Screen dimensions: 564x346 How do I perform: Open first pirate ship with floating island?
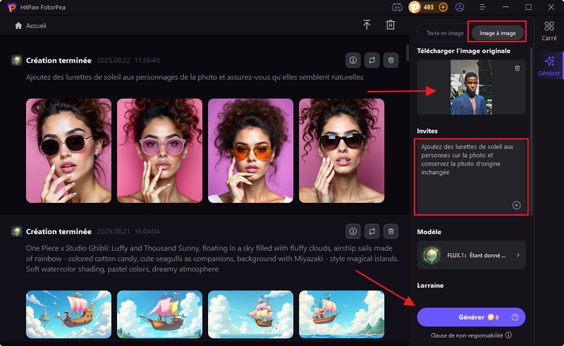(68, 314)
